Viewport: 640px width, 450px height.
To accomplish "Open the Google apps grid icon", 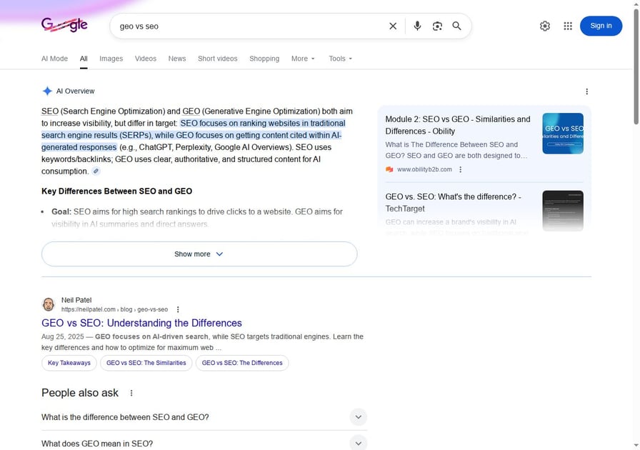I will pyautogui.click(x=568, y=26).
